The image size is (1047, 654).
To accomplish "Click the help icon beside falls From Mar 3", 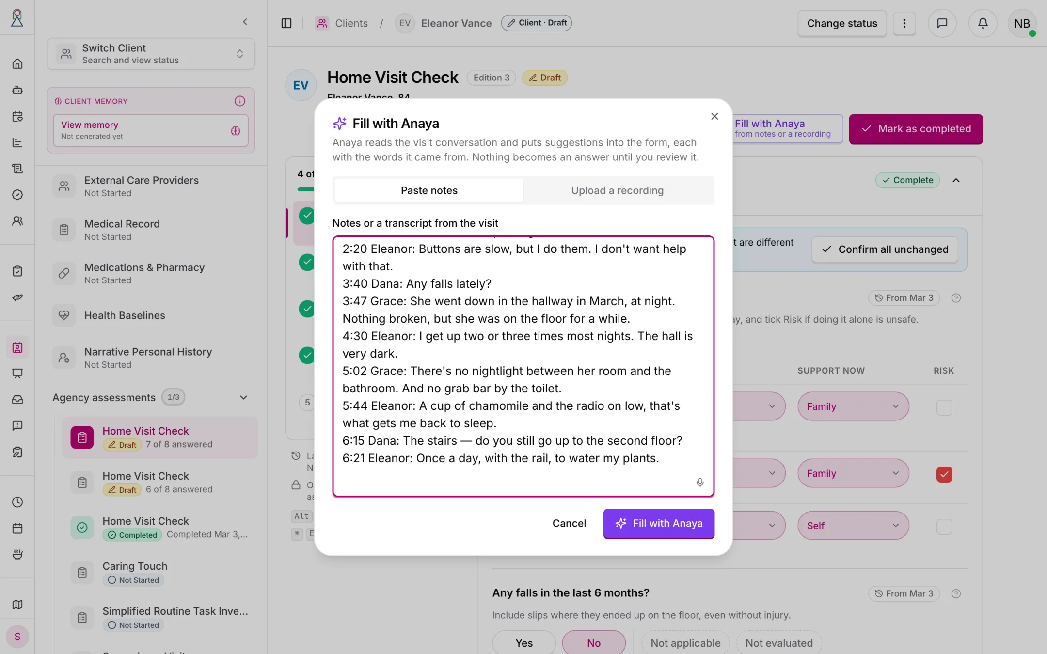I will [956, 593].
